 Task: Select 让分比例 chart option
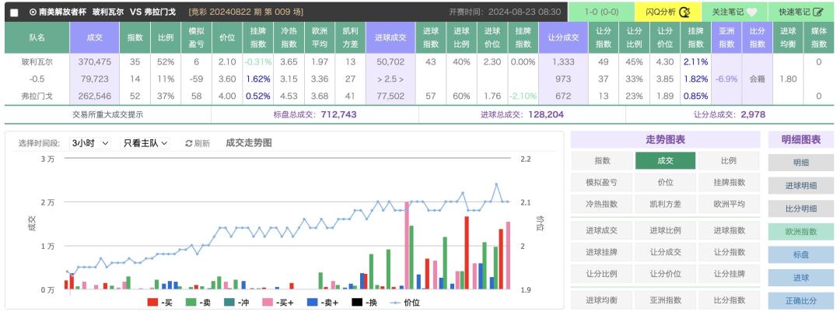tap(602, 273)
